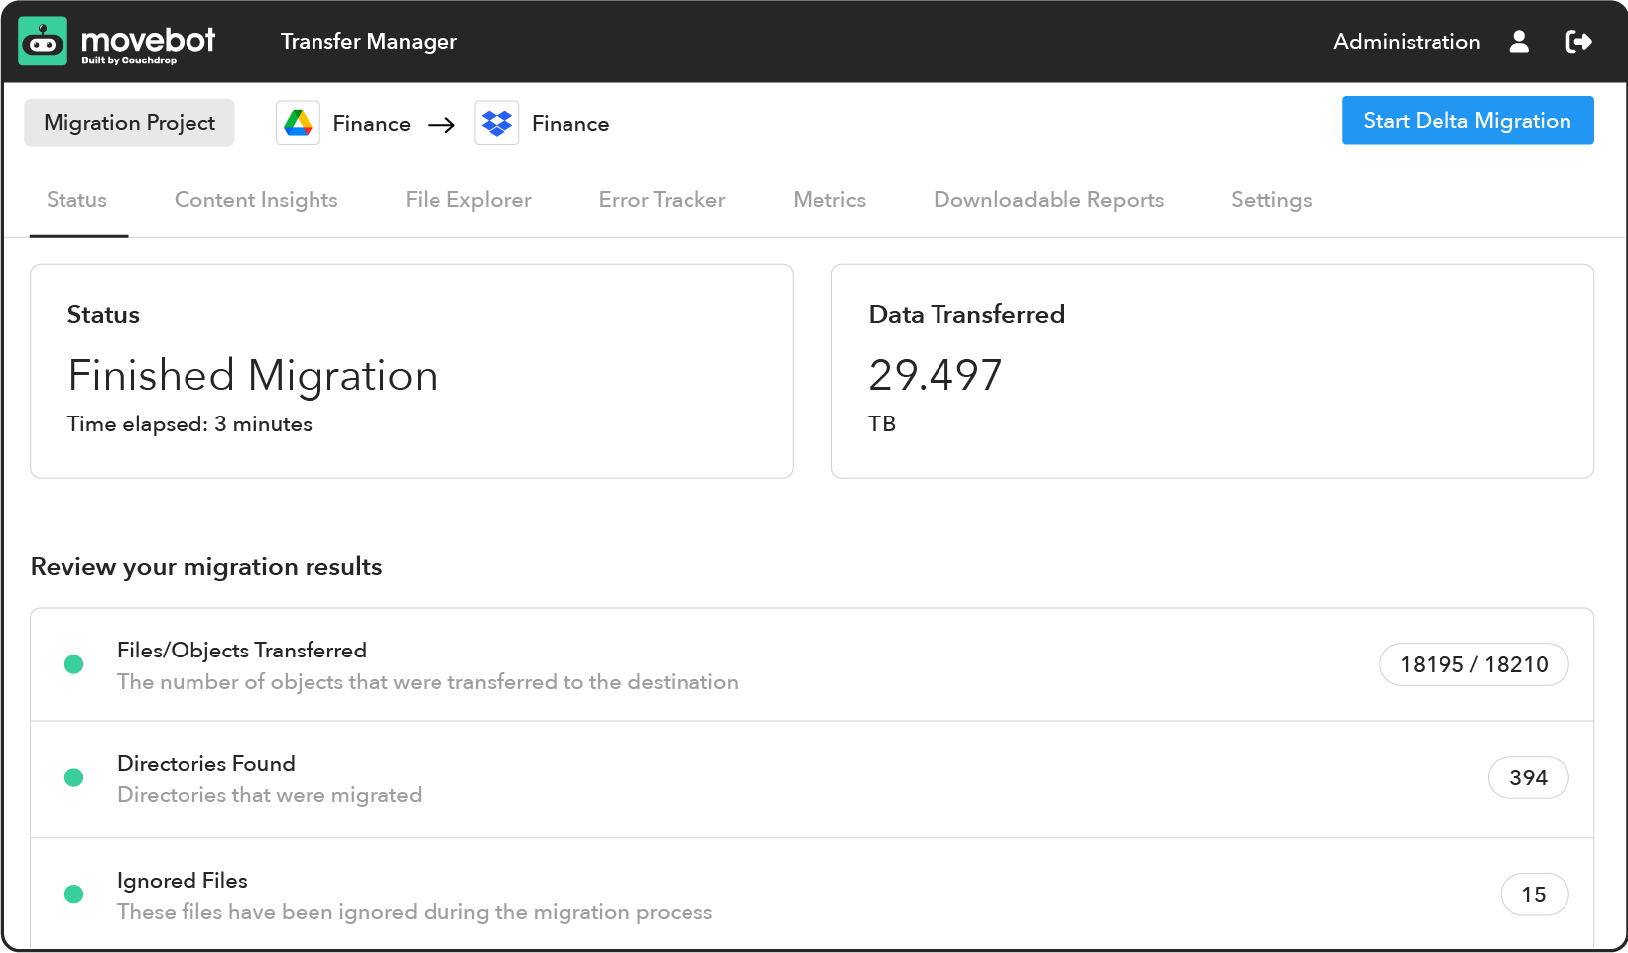Viewport: 1628px width, 953px height.
Task: Switch to the Content Insights tab
Action: [x=256, y=200]
